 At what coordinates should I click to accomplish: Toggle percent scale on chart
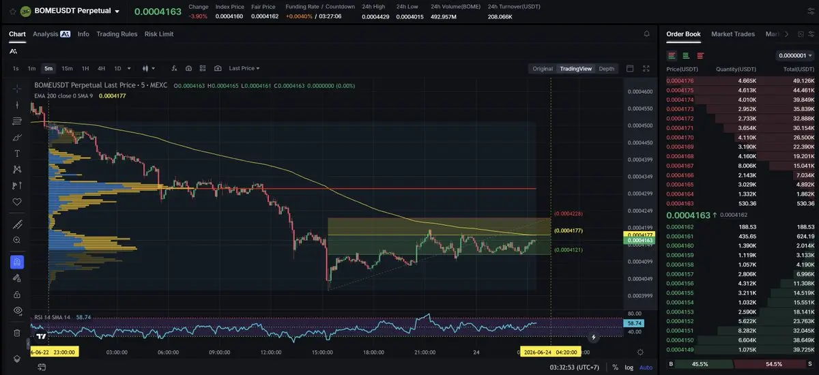click(616, 367)
